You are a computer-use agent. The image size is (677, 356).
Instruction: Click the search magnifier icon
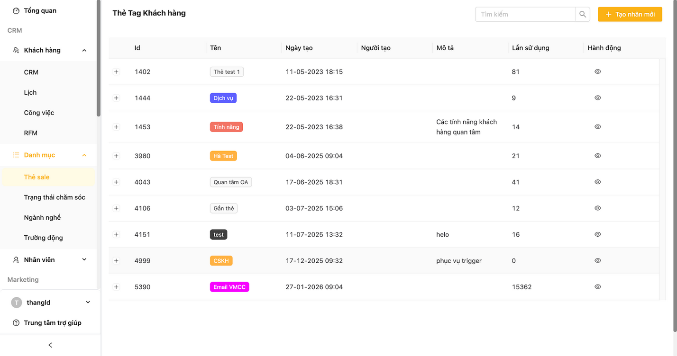coord(583,14)
